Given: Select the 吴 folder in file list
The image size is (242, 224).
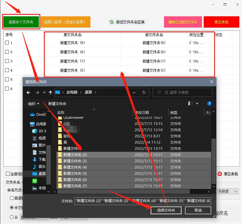Looking at the screenshot, I should 134,142.
